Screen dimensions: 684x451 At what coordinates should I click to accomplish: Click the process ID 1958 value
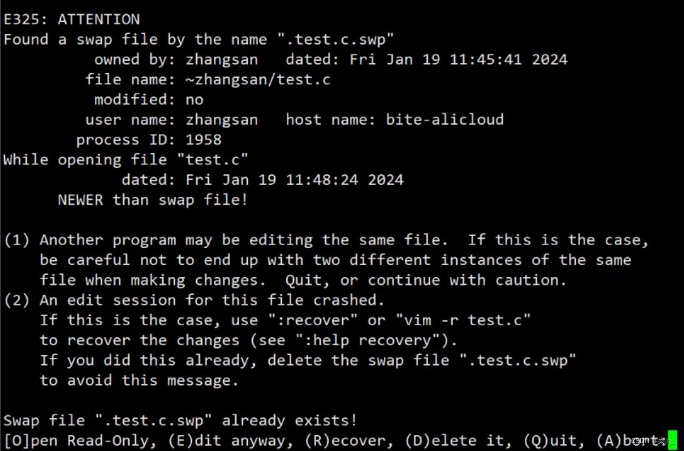(203, 140)
